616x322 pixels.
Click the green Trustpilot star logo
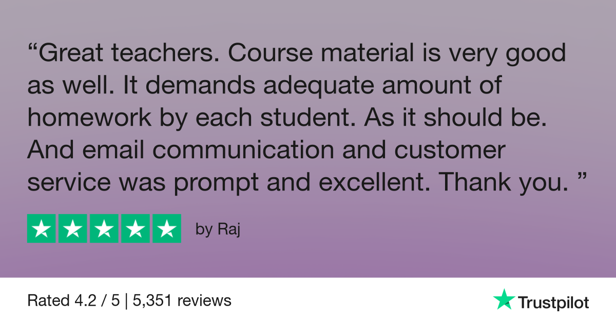click(504, 299)
